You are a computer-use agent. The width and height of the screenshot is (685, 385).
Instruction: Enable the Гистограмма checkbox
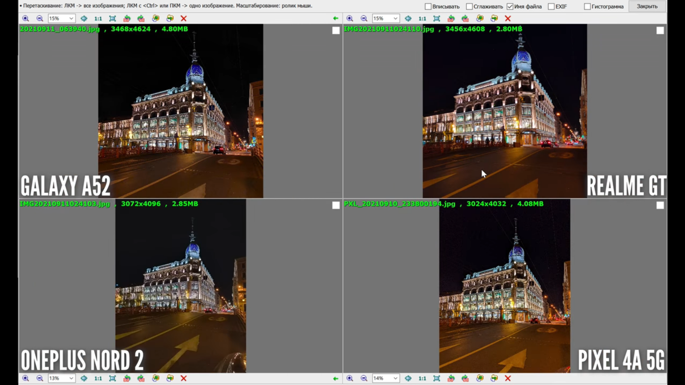click(587, 6)
